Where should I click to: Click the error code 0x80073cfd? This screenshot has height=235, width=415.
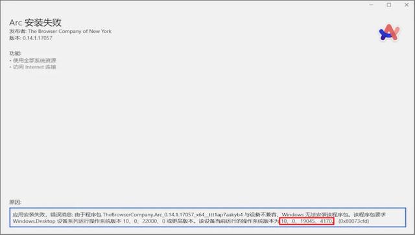coord(353,221)
